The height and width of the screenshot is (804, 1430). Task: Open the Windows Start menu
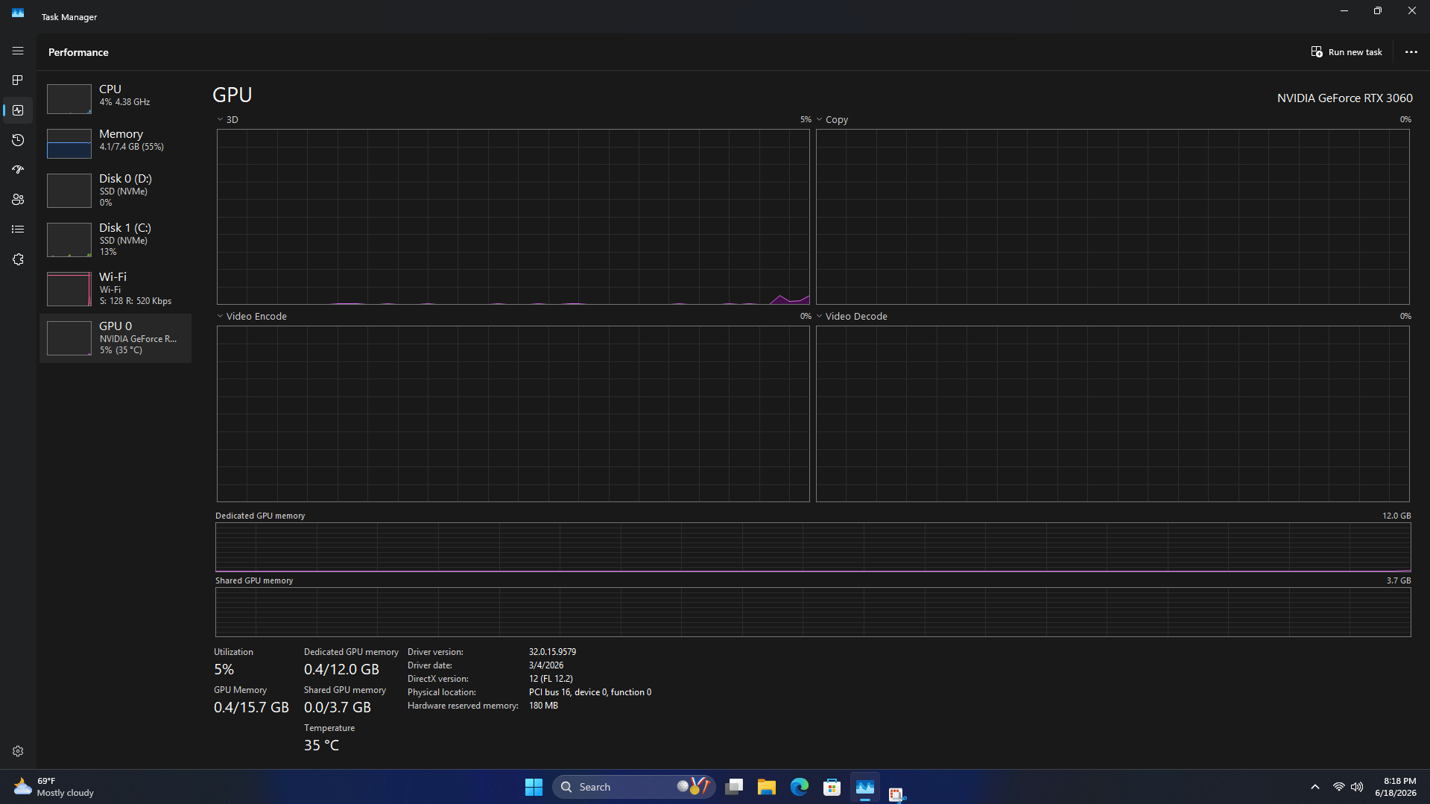point(534,787)
